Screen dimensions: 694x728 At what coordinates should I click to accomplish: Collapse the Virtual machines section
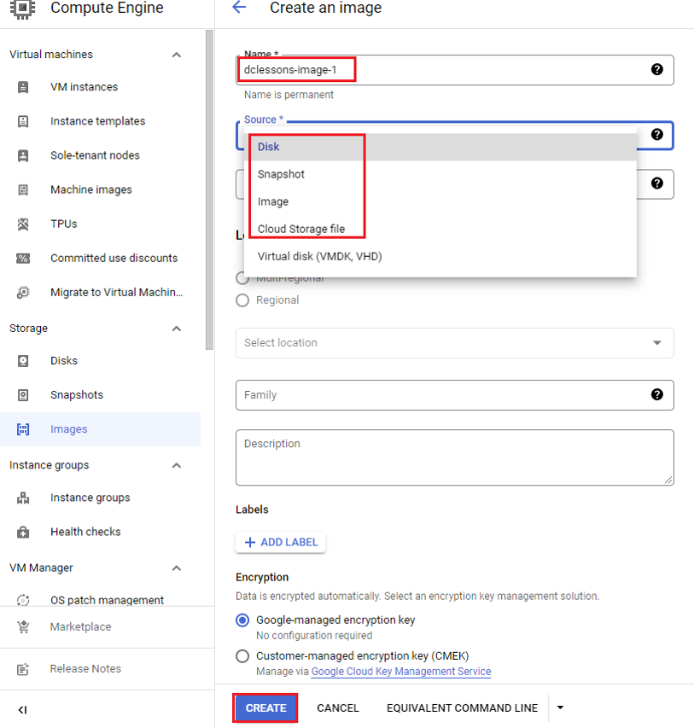coord(177,55)
